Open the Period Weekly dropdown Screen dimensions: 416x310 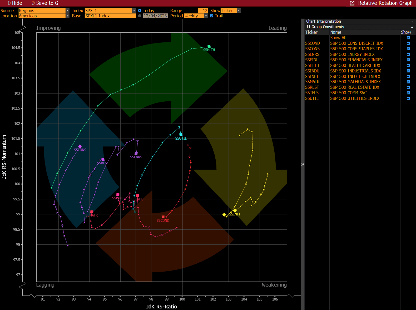tap(196, 16)
